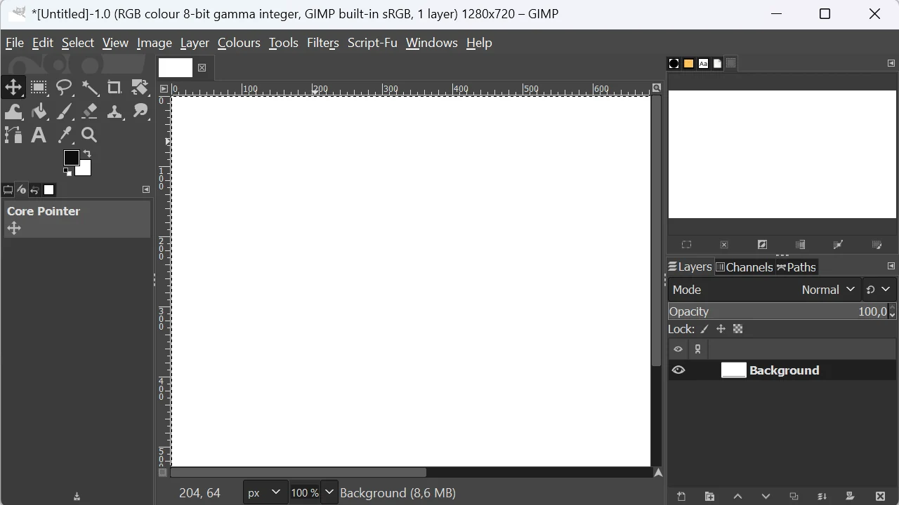Adjust the Opacity stepper arrows
This screenshot has width=899, height=505.
(x=893, y=311)
